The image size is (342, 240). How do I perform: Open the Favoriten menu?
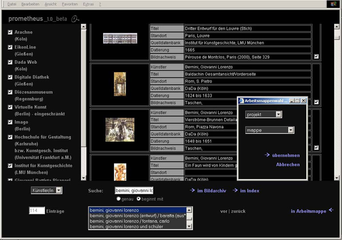pyautogui.click(x=70, y=4)
